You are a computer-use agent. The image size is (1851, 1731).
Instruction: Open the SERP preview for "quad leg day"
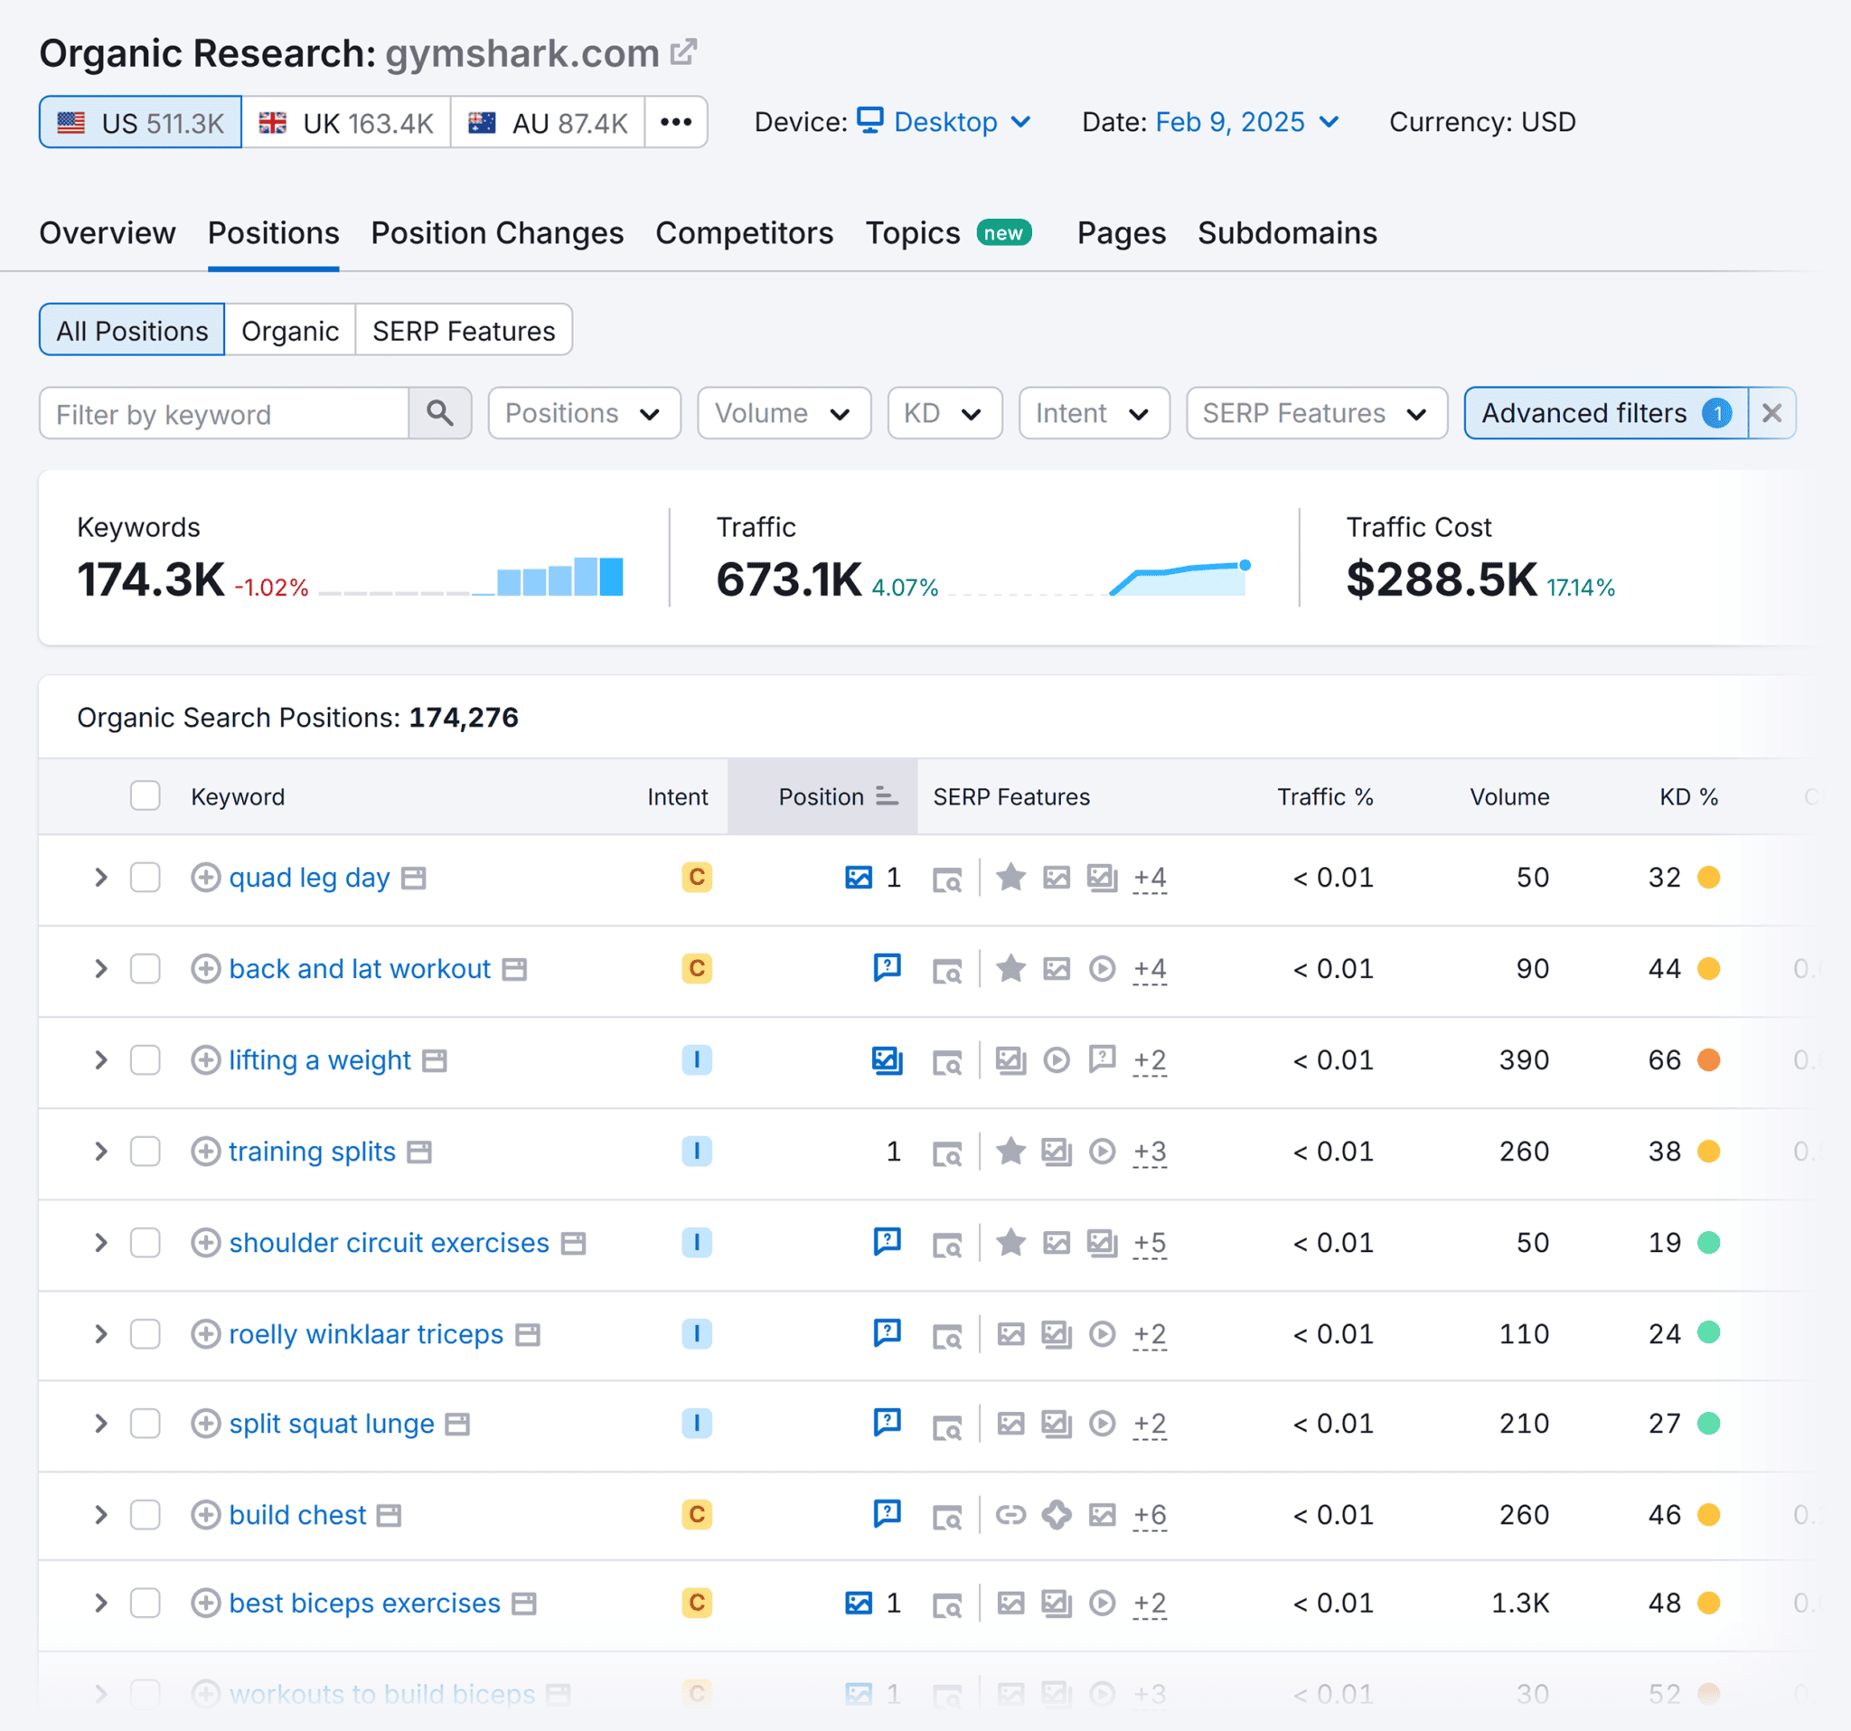click(x=948, y=877)
